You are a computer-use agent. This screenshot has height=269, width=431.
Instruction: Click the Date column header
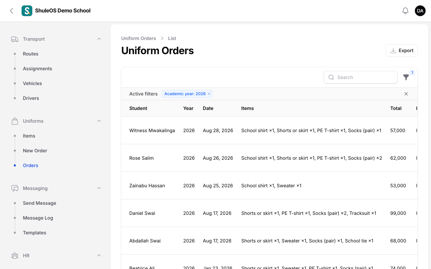[208, 108]
